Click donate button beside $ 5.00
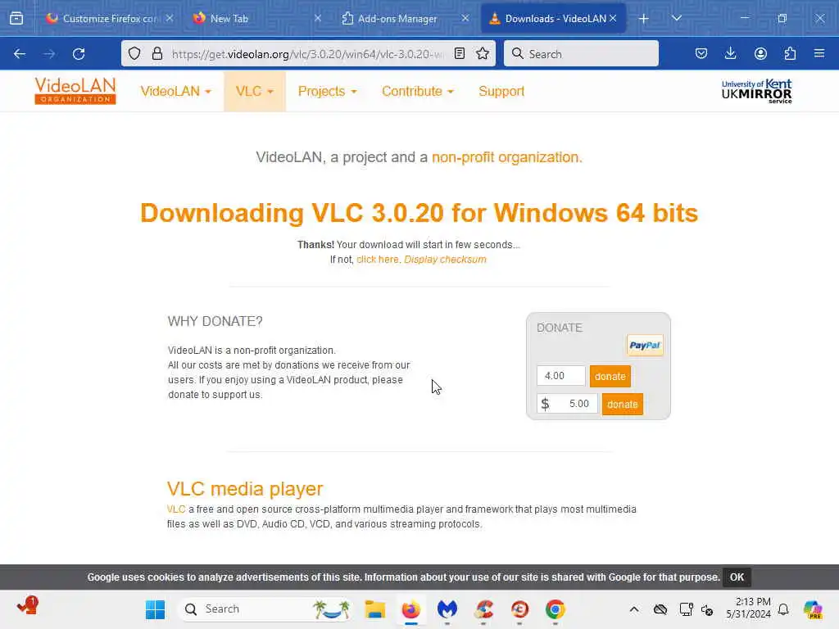This screenshot has height=629, width=839. (623, 405)
